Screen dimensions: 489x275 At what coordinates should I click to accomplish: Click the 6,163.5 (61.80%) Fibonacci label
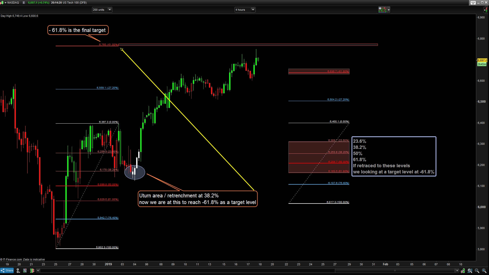339,171
